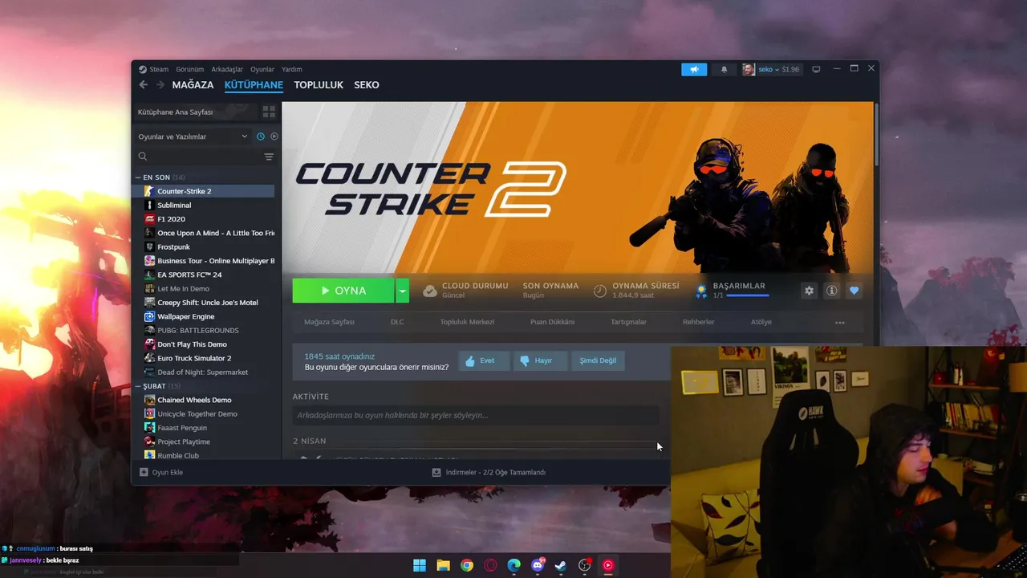Open File Explorer from taskbar
The image size is (1027, 578).
(x=443, y=565)
